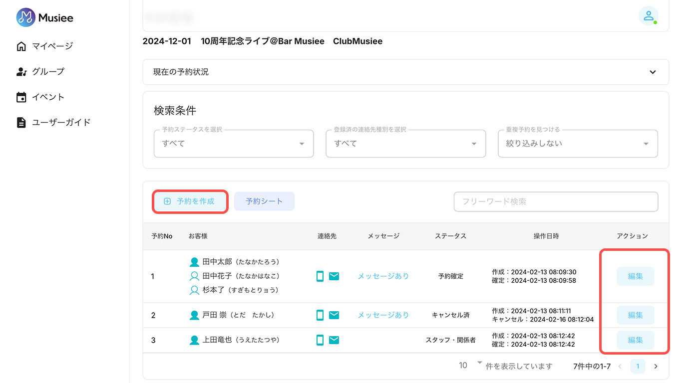
Task: Click the Musiee logo
Action: click(45, 17)
